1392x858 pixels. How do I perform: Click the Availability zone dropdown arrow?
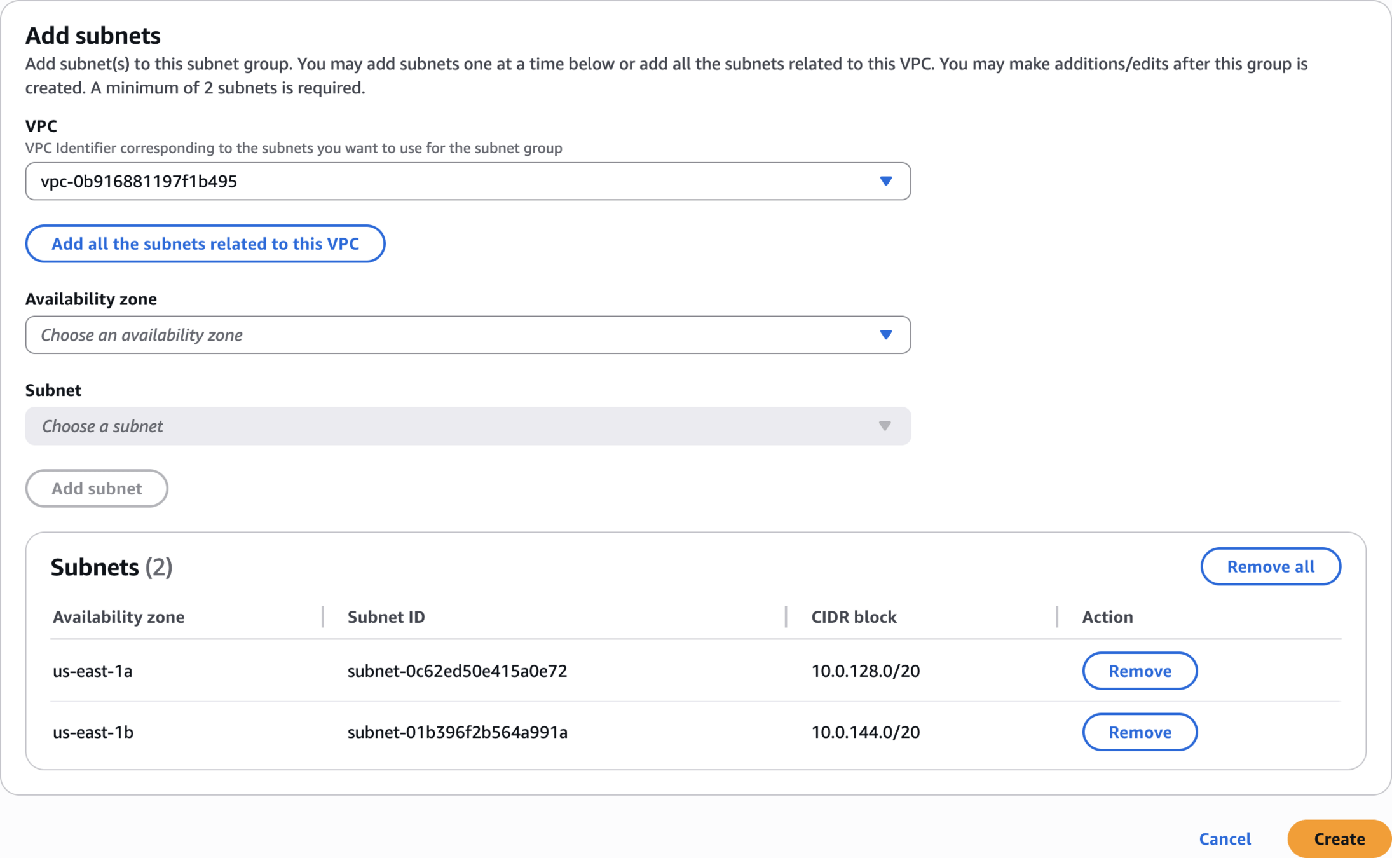pos(885,335)
